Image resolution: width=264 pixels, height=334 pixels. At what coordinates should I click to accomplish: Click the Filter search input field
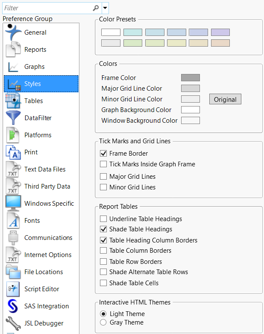pyautogui.click(x=47, y=8)
